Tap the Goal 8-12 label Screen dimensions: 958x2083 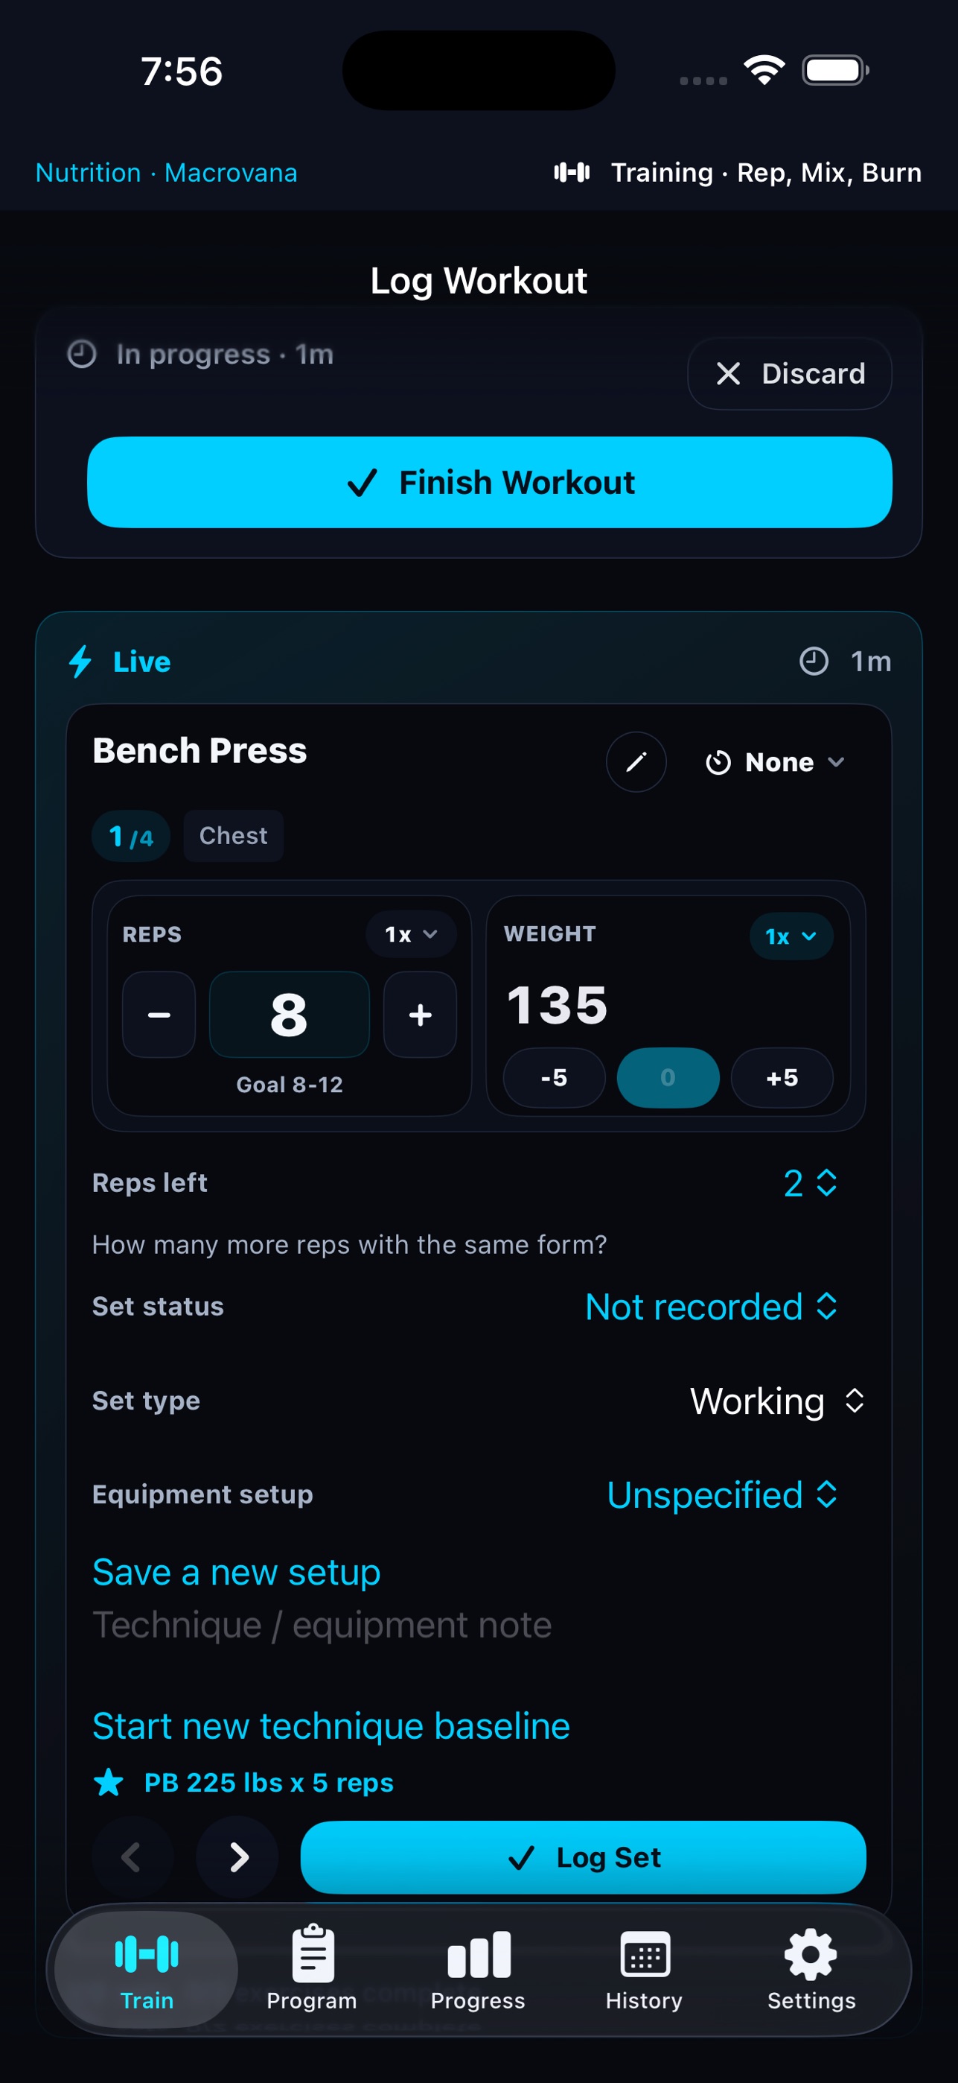[x=289, y=1085]
